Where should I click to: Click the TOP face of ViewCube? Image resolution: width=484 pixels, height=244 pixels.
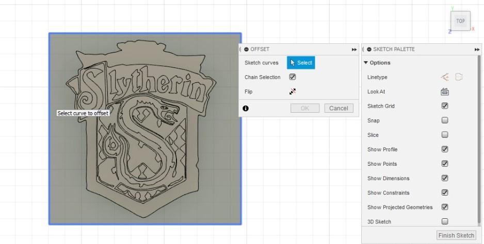(x=461, y=21)
